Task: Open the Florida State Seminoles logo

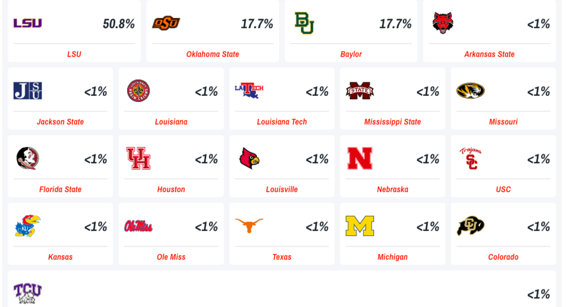Action: pyautogui.click(x=28, y=158)
